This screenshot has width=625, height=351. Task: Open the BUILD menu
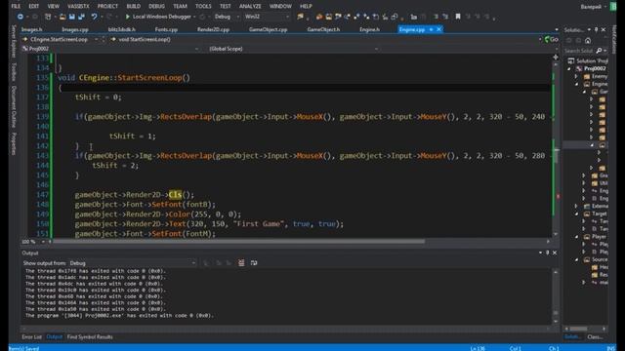134,7
